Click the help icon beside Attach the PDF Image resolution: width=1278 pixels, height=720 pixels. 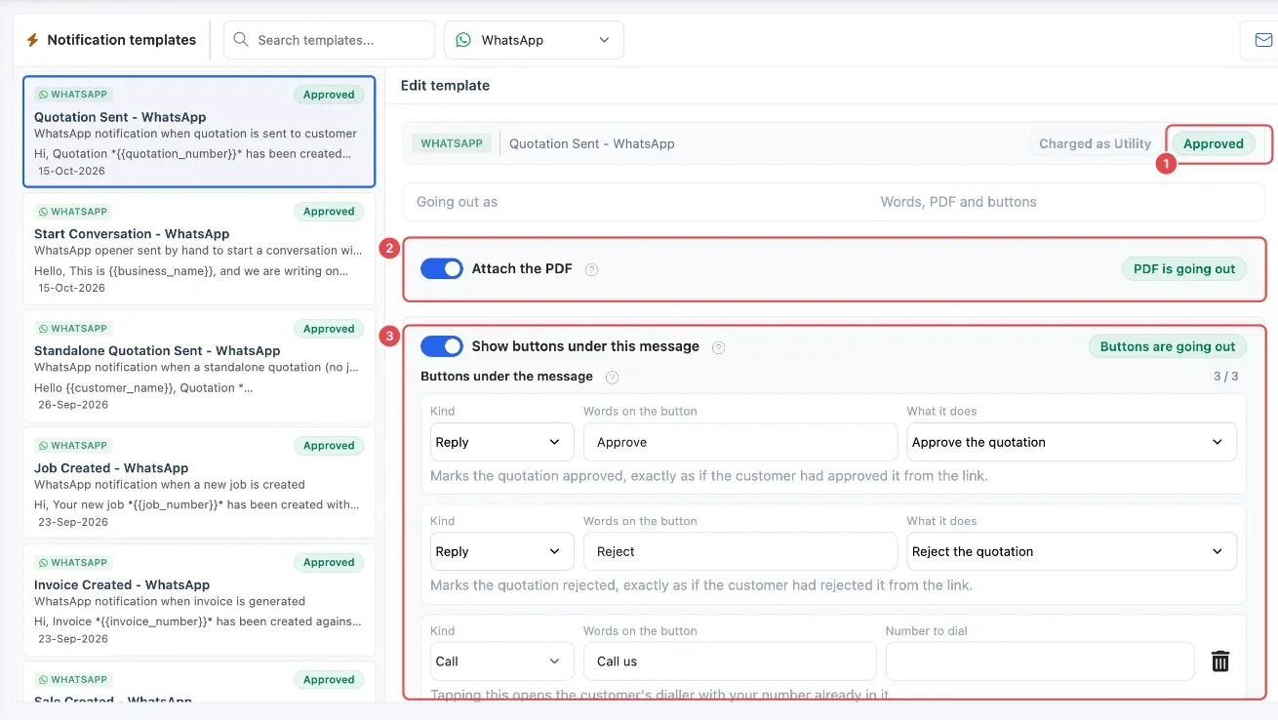[591, 269]
